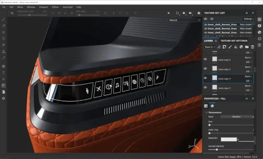Select the Material picker eyedropper tool
The height and width of the screenshot is (159, 263).
(3, 58)
